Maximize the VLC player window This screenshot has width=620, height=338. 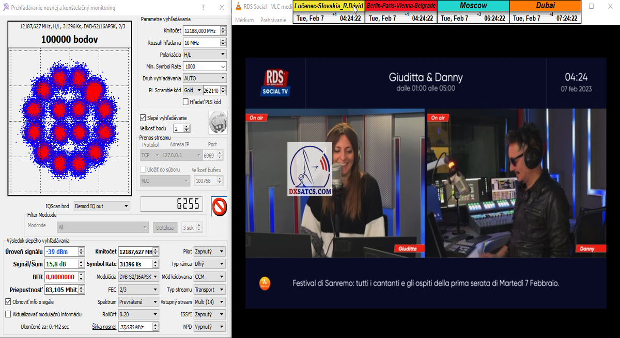click(592, 7)
